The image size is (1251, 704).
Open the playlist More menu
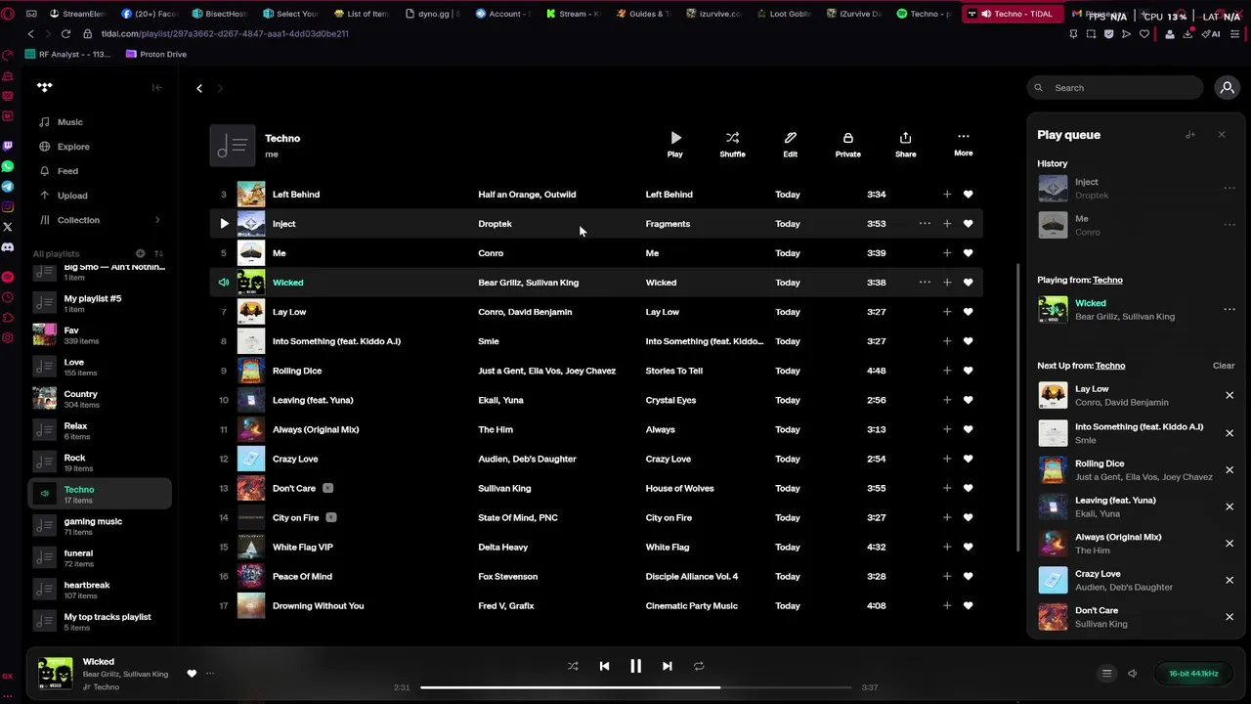(x=963, y=144)
